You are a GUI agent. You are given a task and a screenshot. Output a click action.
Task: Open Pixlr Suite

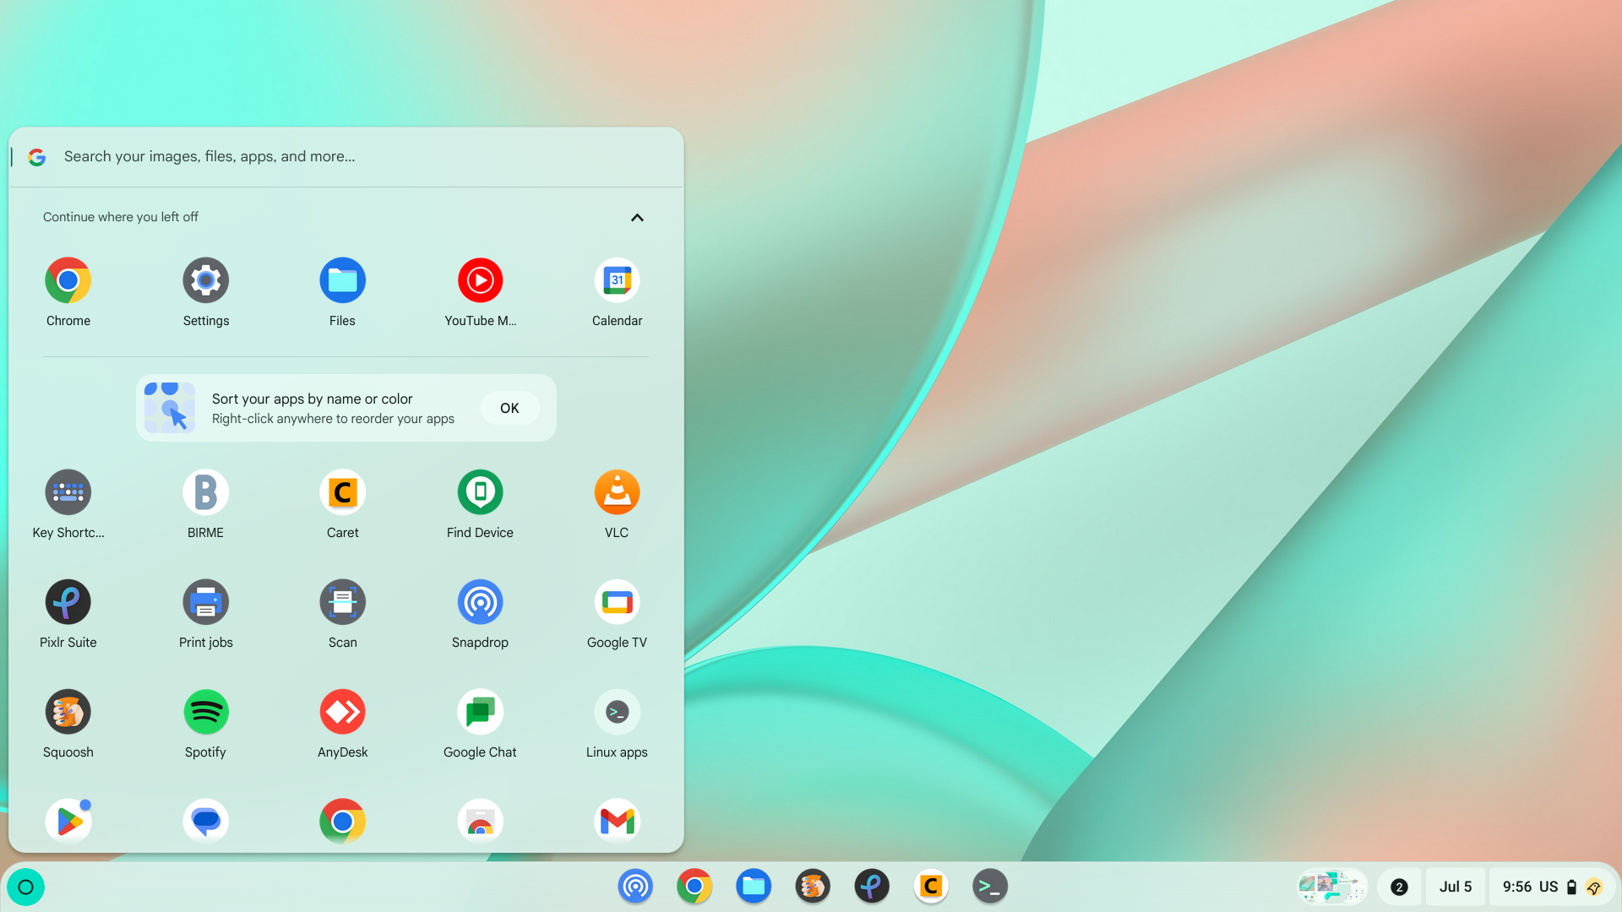click(x=68, y=601)
